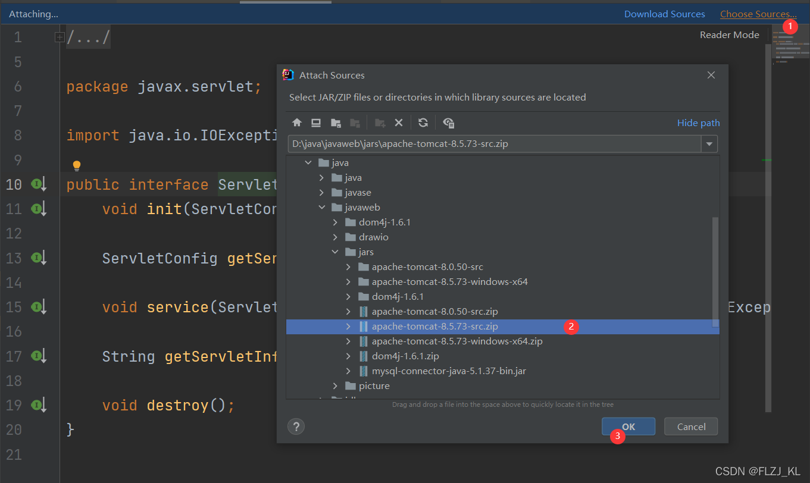The width and height of the screenshot is (810, 483).
Task: Click the zip icon of dom4j-1.6.1.zip
Action: click(x=364, y=356)
